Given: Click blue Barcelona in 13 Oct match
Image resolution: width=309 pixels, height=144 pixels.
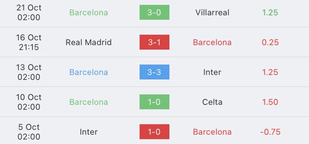Looking at the screenshot, I should pyautogui.click(x=88, y=72).
